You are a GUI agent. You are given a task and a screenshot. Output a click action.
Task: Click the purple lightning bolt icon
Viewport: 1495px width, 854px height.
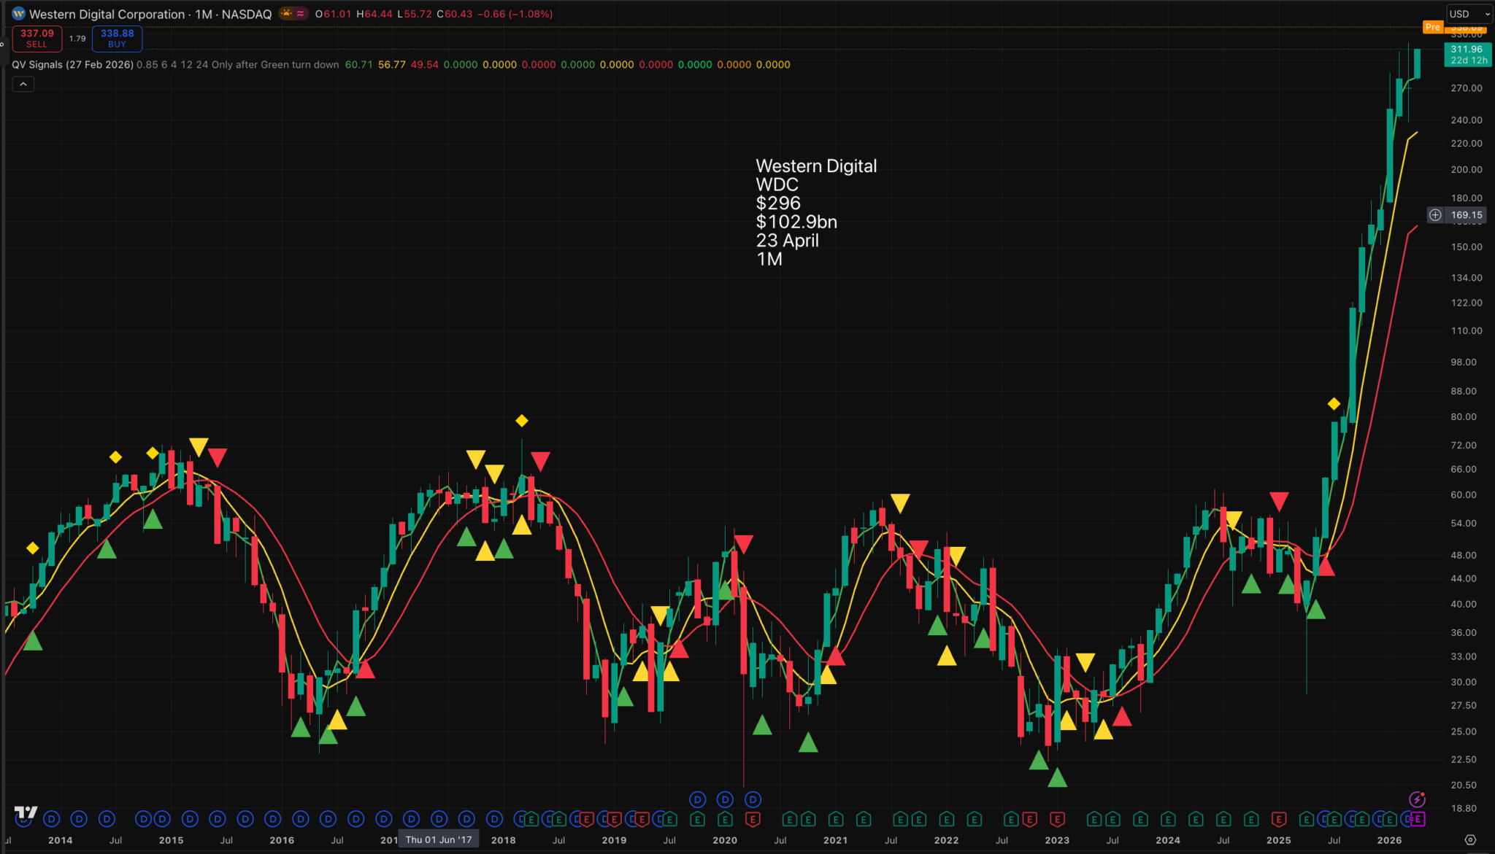(1417, 800)
